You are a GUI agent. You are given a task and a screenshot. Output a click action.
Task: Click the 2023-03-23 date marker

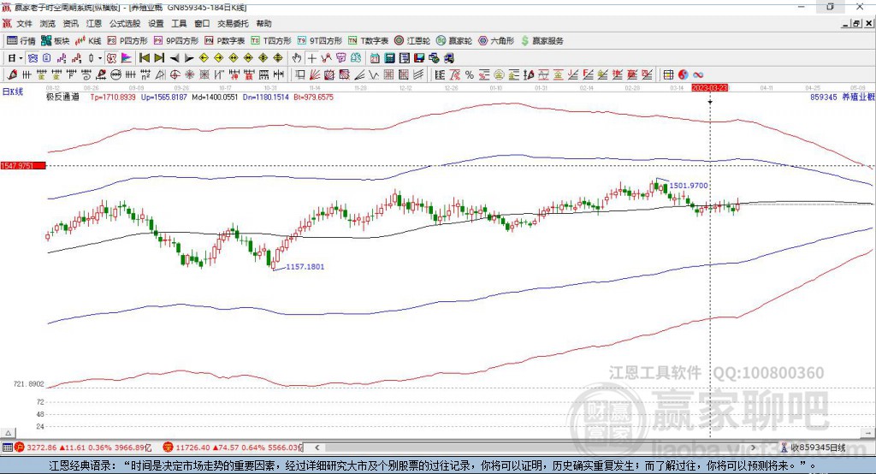click(709, 88)
